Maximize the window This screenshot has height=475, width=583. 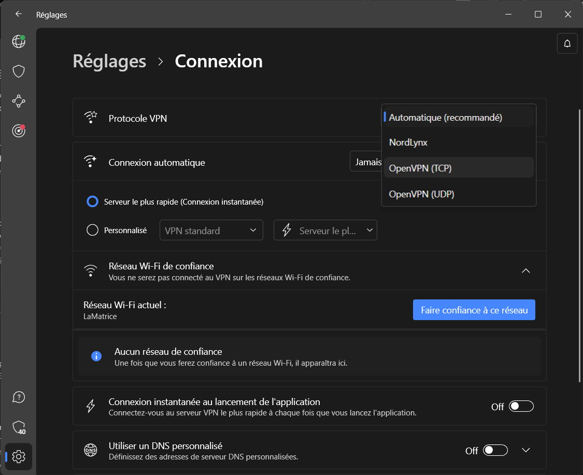(538, 14)
